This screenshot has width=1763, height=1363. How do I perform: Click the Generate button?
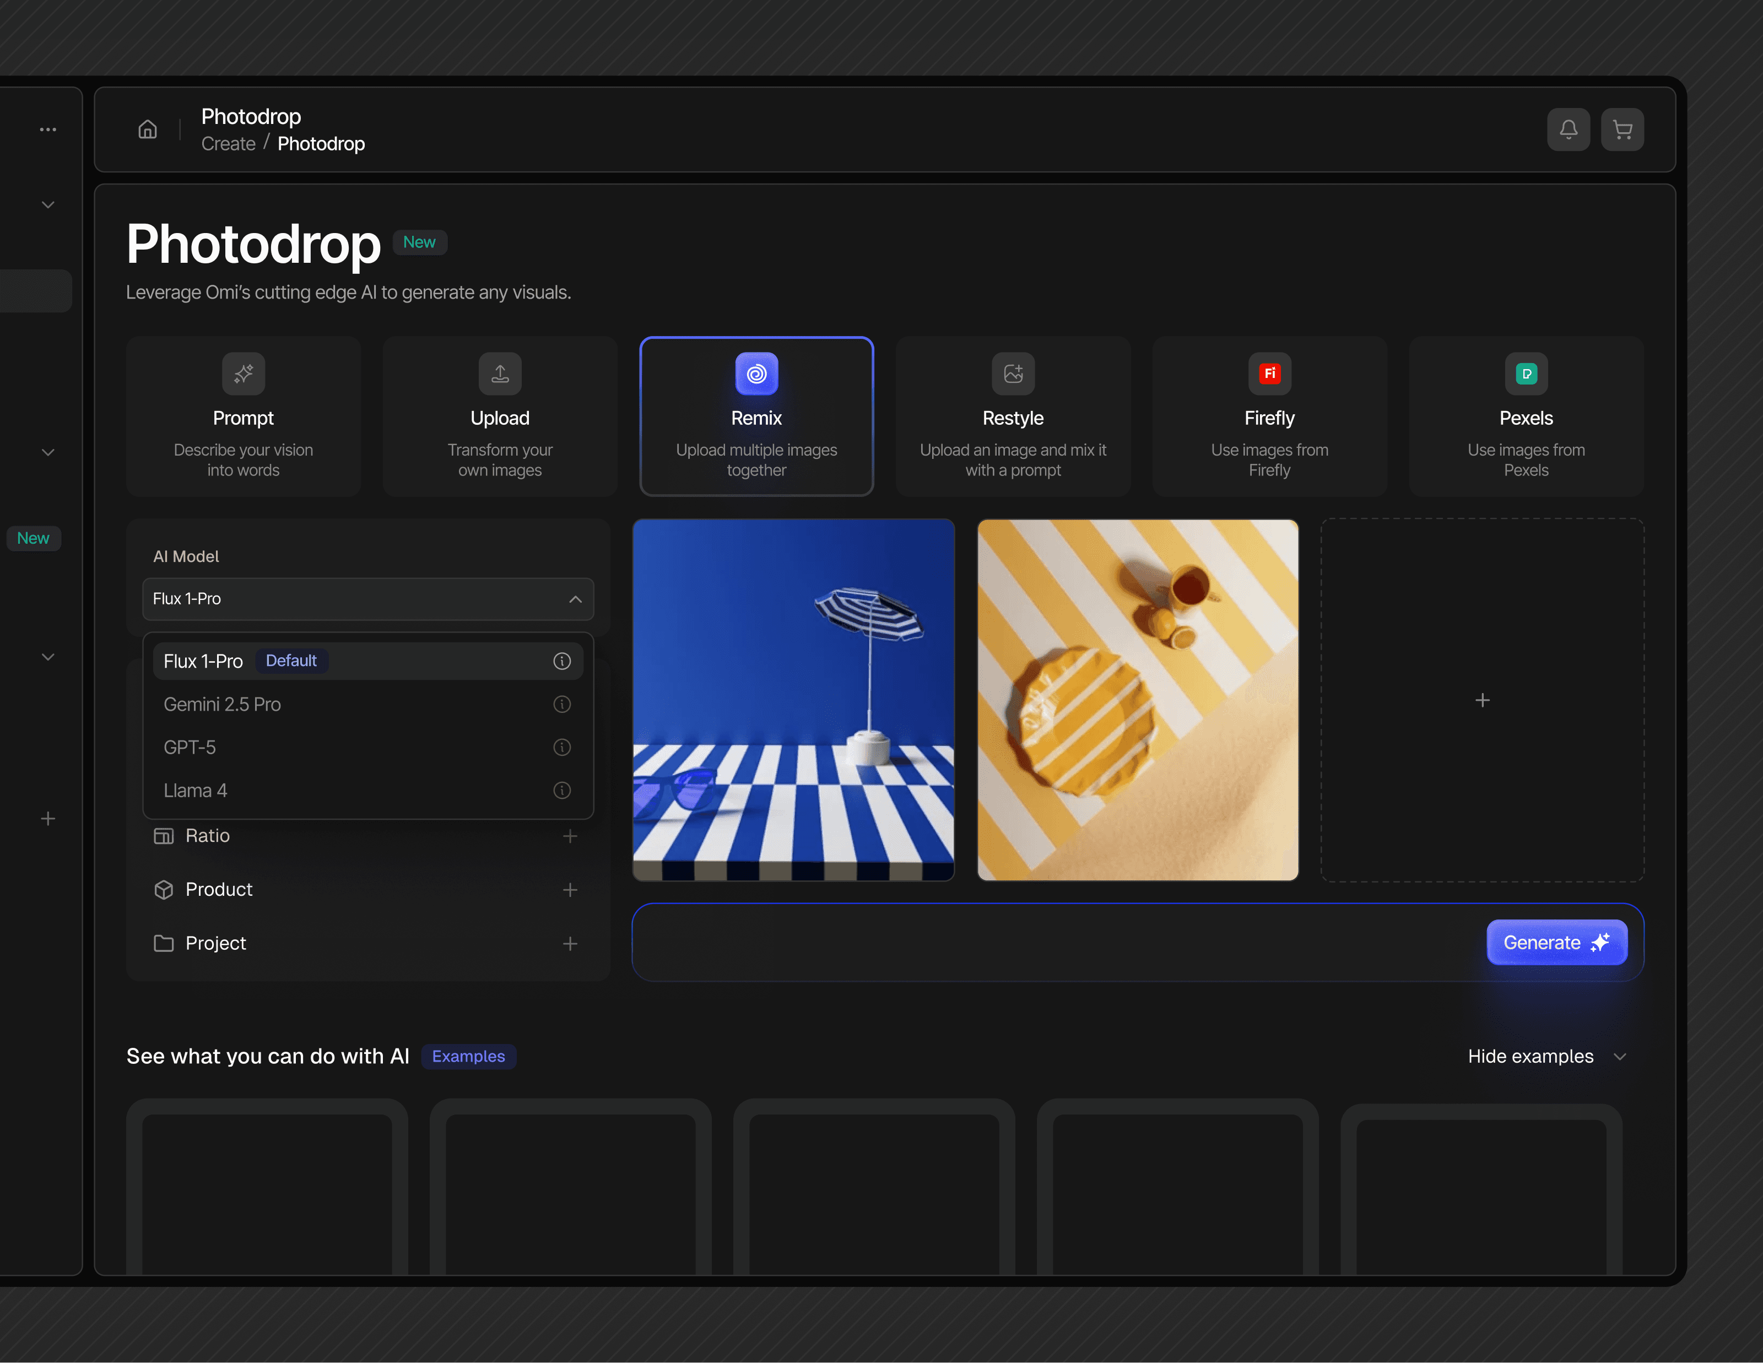(1555, 943)
